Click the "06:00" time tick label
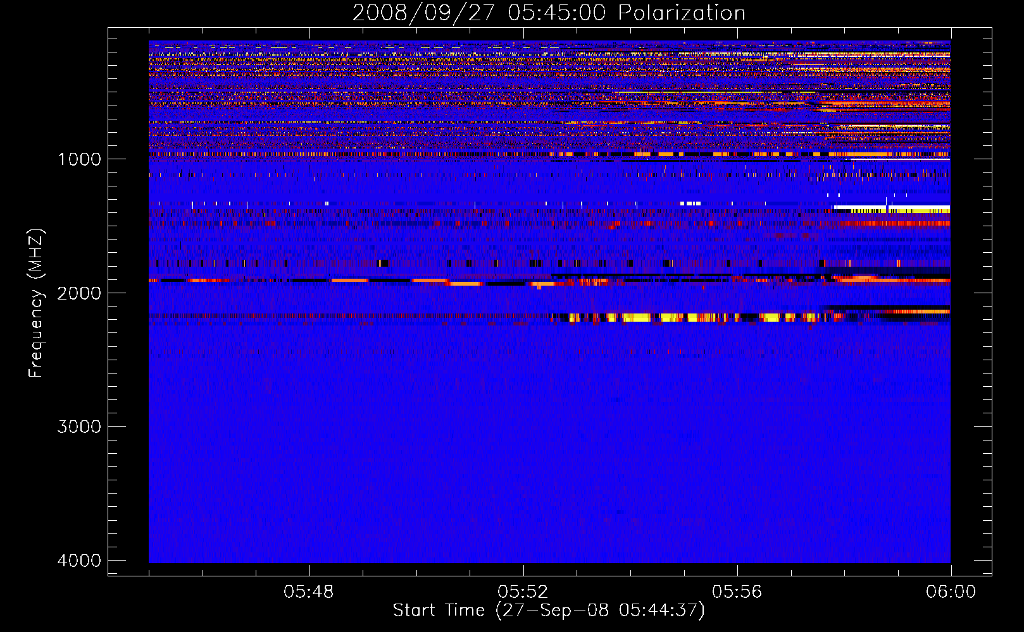Viewport: 1024px width, 632px height. 951,592
